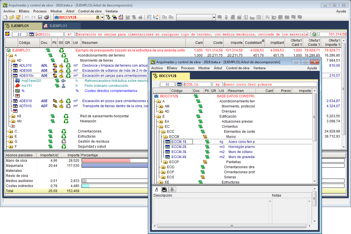Open Control de obra menu in front window
This screenshot has width=351, height=234.
click(238, 68)
